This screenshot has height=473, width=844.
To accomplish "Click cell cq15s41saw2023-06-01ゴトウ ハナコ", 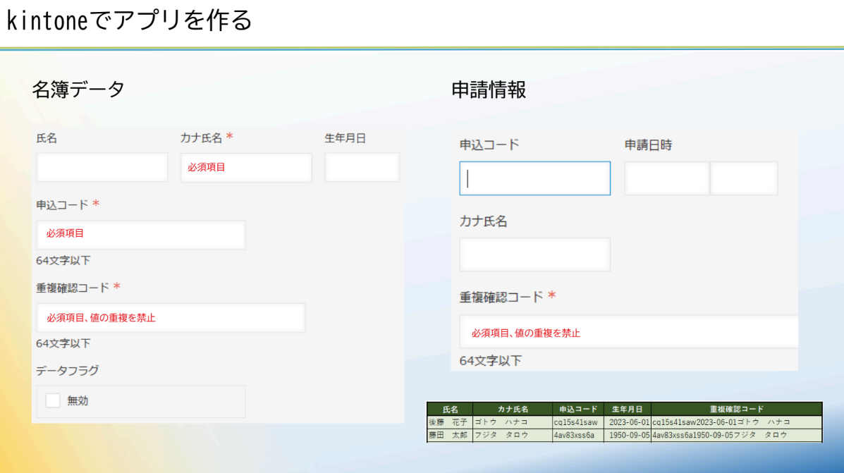I will [736, 422].
